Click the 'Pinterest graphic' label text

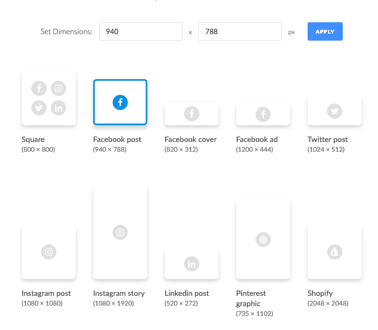(x=251, y=299)
